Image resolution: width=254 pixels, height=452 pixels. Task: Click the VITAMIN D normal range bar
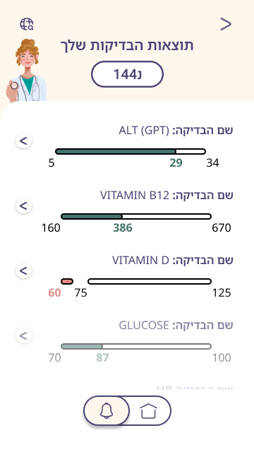click(x=150, y=281)
